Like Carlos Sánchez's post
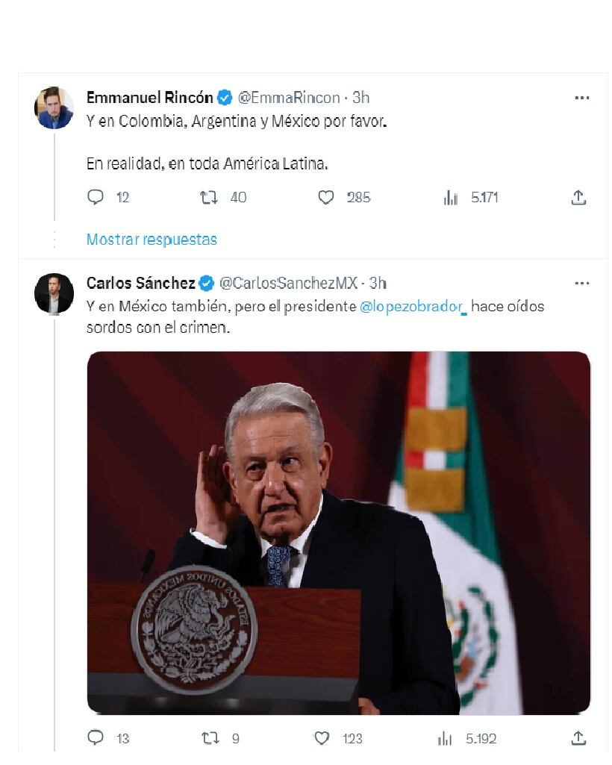This screenshot has height=765, width=612. [x=322, y=738]
